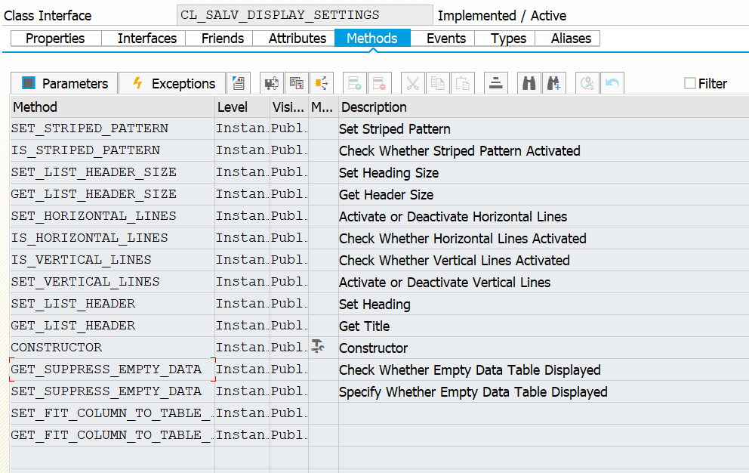Click the orange branching arrows icon

coord(322,83)
